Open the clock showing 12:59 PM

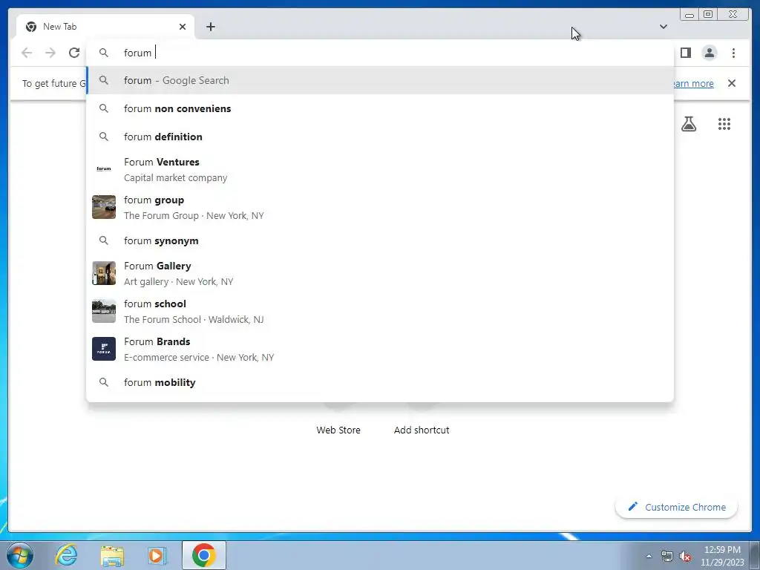tap(722, 556)
